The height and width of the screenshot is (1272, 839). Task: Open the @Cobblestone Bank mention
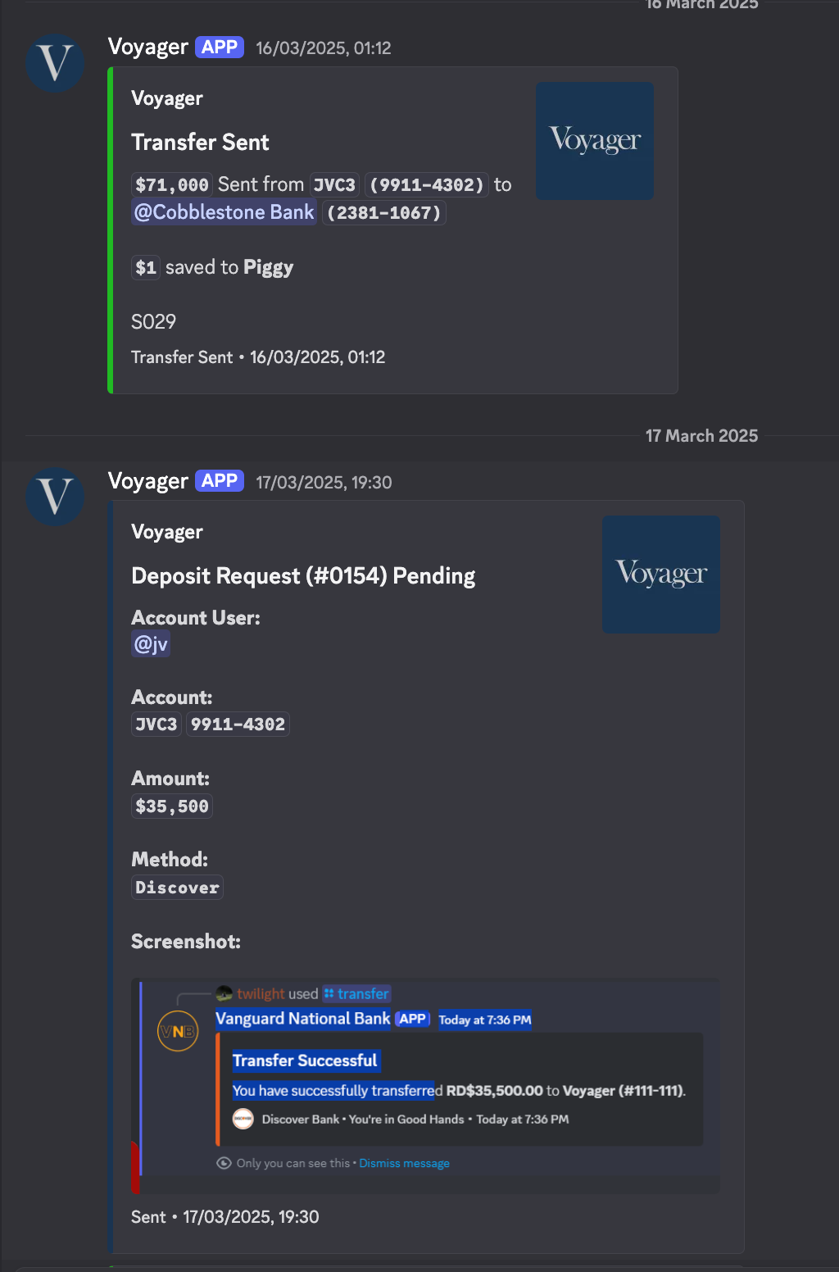pos(224,212)
